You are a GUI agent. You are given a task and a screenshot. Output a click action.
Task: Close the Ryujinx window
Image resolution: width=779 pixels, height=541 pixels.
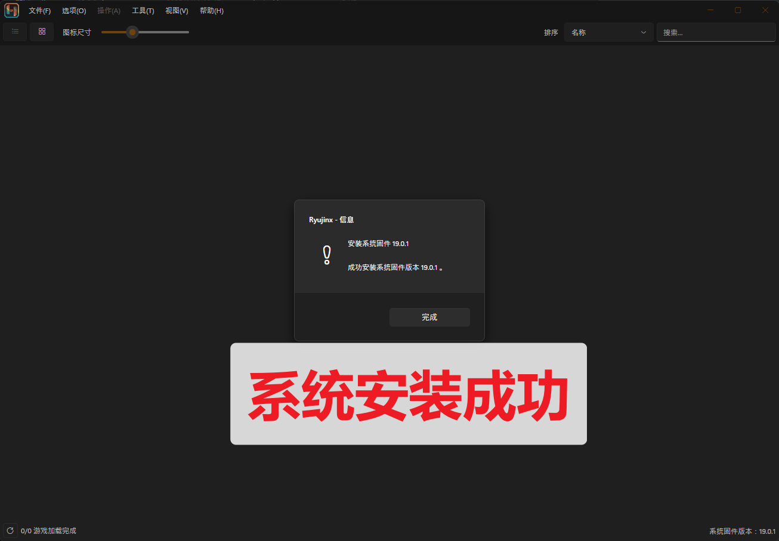pos(765,10)
